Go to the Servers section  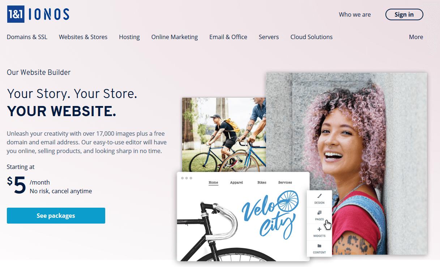[x=269, y=37]
